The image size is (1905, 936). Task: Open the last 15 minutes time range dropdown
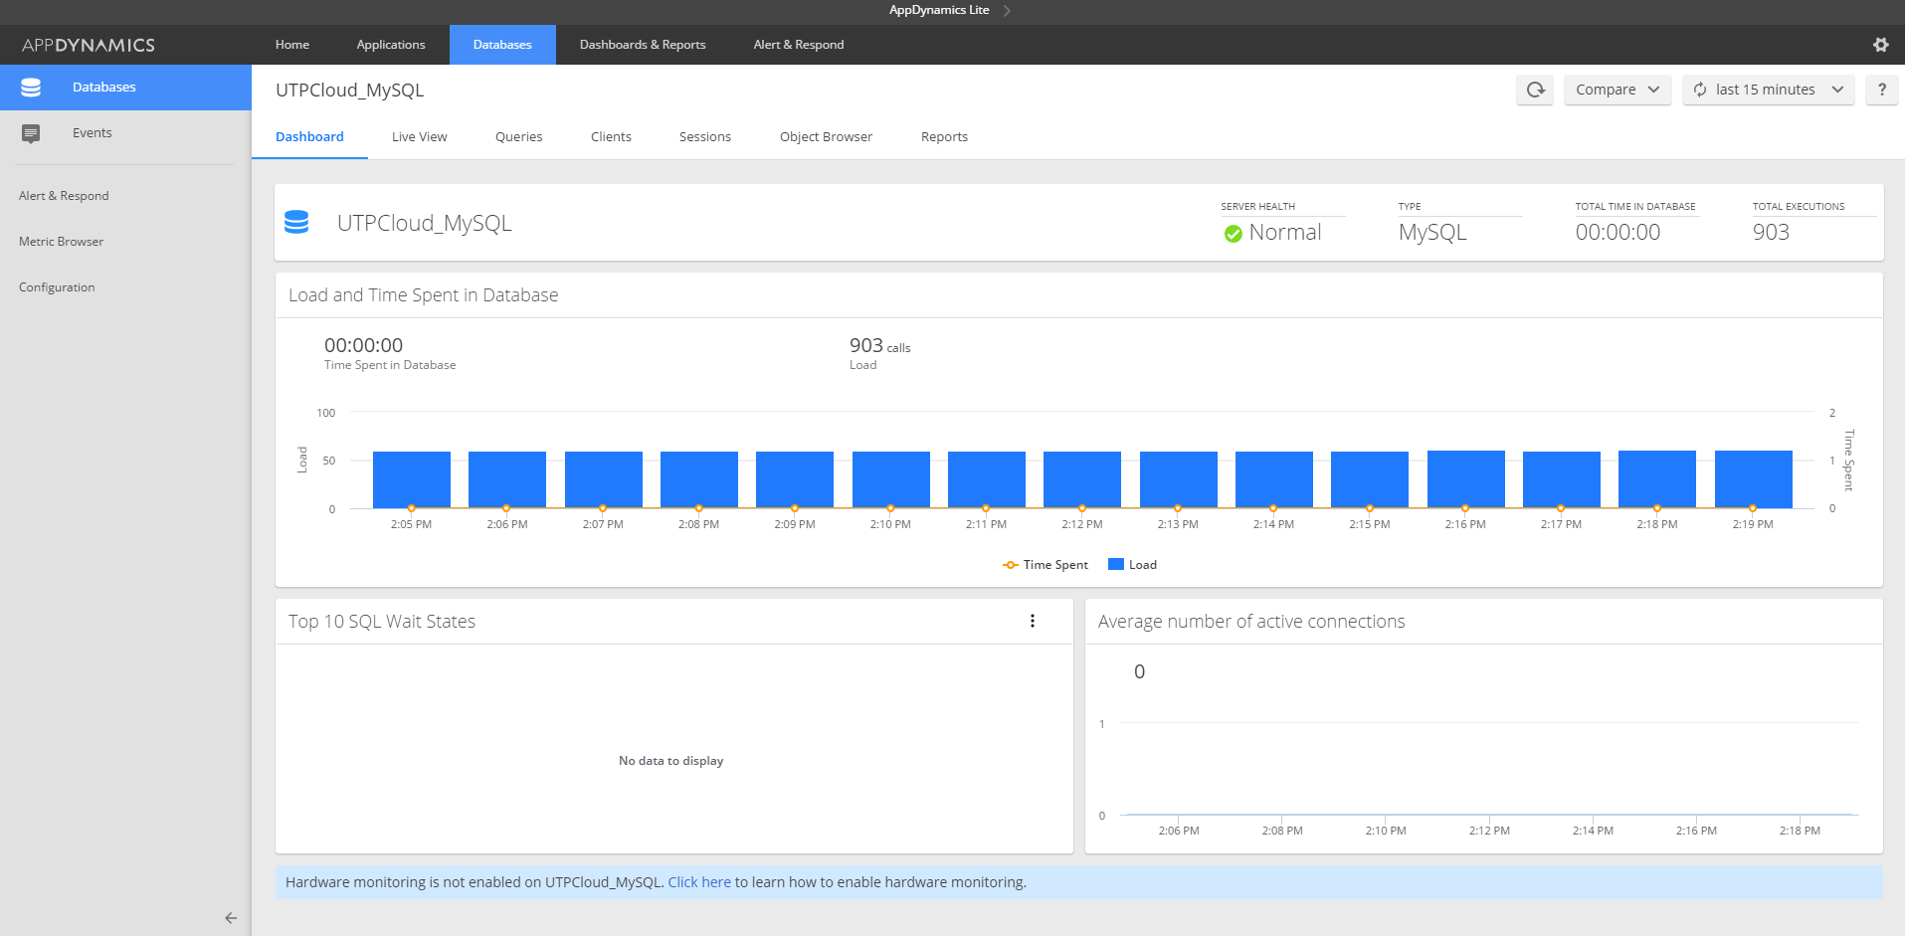(x=1769, y=90)
